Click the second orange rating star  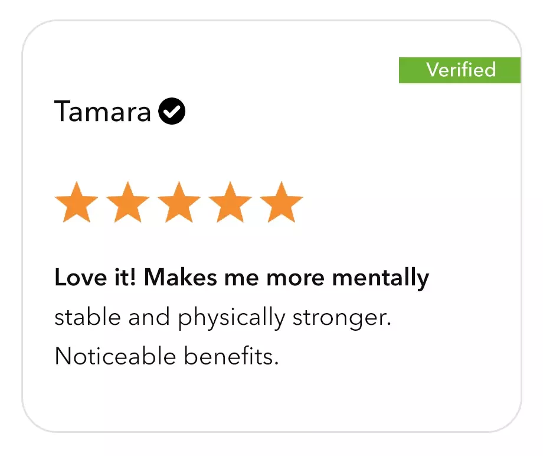pyautogui.click(x=128, y=203)
